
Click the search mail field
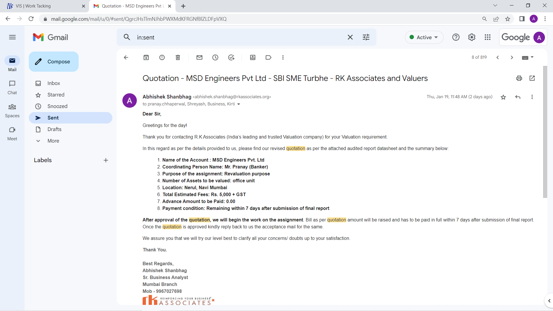(x=239, y=37)
